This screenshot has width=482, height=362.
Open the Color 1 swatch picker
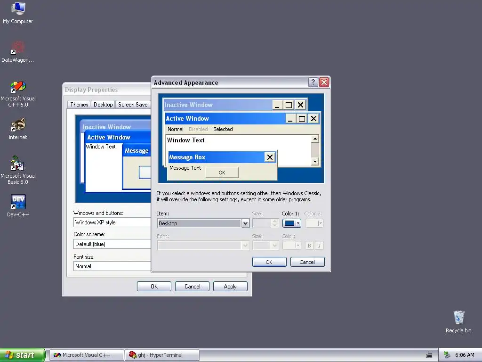tap(291, 223)
